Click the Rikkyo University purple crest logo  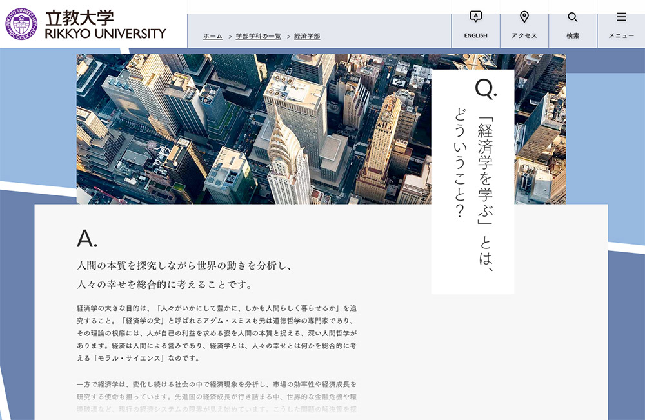tap(21, 24)
